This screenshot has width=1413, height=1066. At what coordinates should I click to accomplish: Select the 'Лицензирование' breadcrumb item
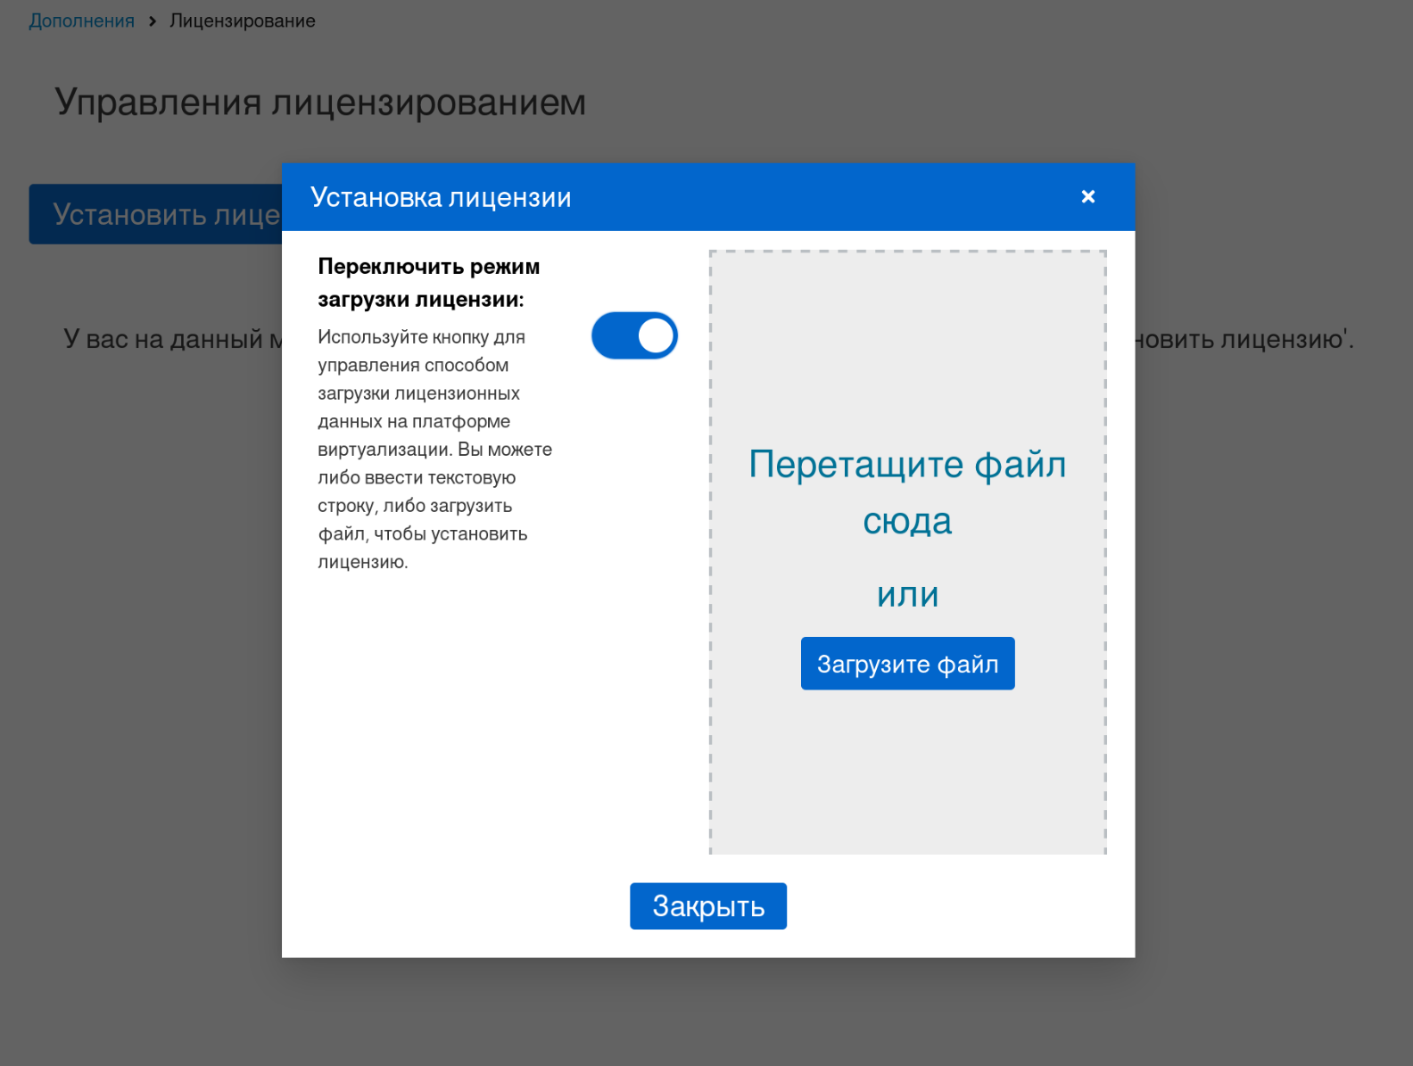(x=242, y=21)
